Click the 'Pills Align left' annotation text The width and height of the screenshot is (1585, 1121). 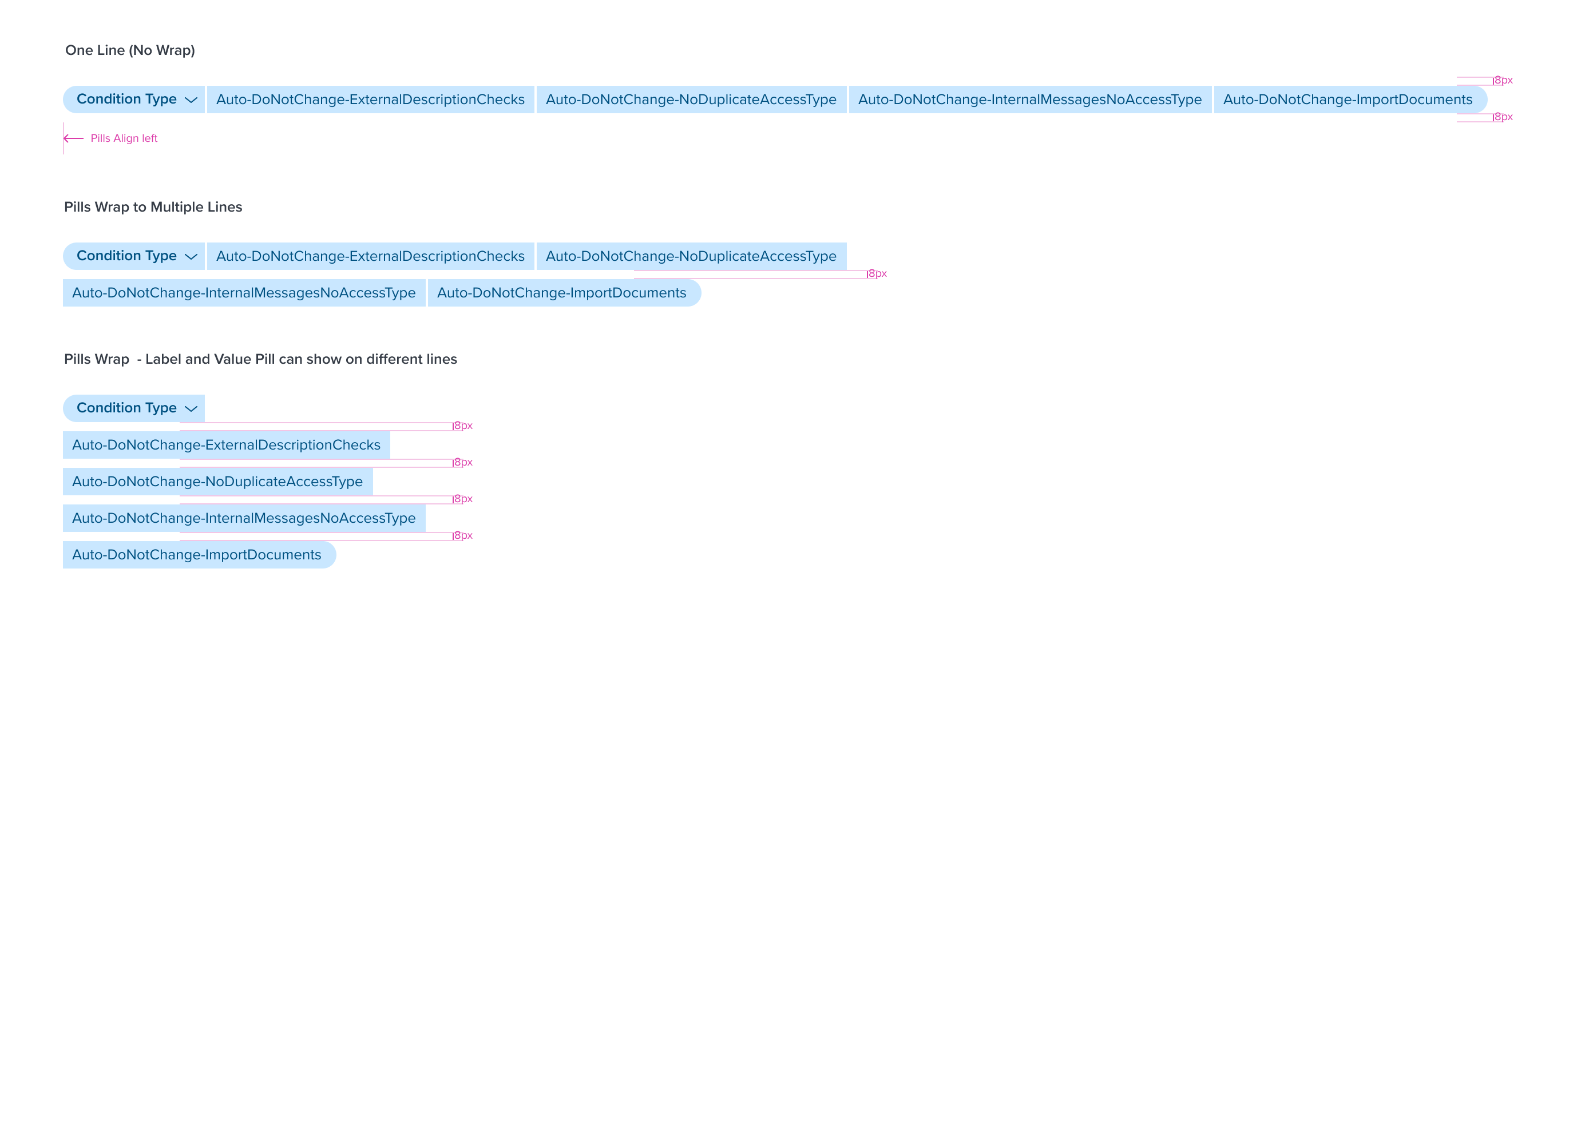[124, 138]
